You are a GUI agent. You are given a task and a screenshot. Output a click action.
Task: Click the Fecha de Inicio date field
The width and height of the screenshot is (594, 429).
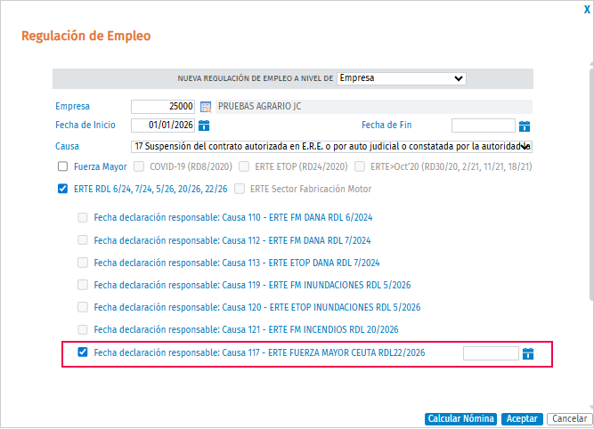click(x=163, y=125)
